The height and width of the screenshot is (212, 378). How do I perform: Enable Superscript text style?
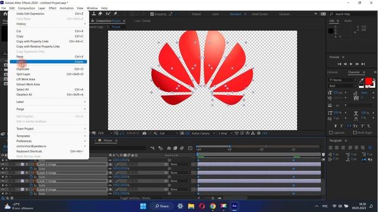point(362,126)
